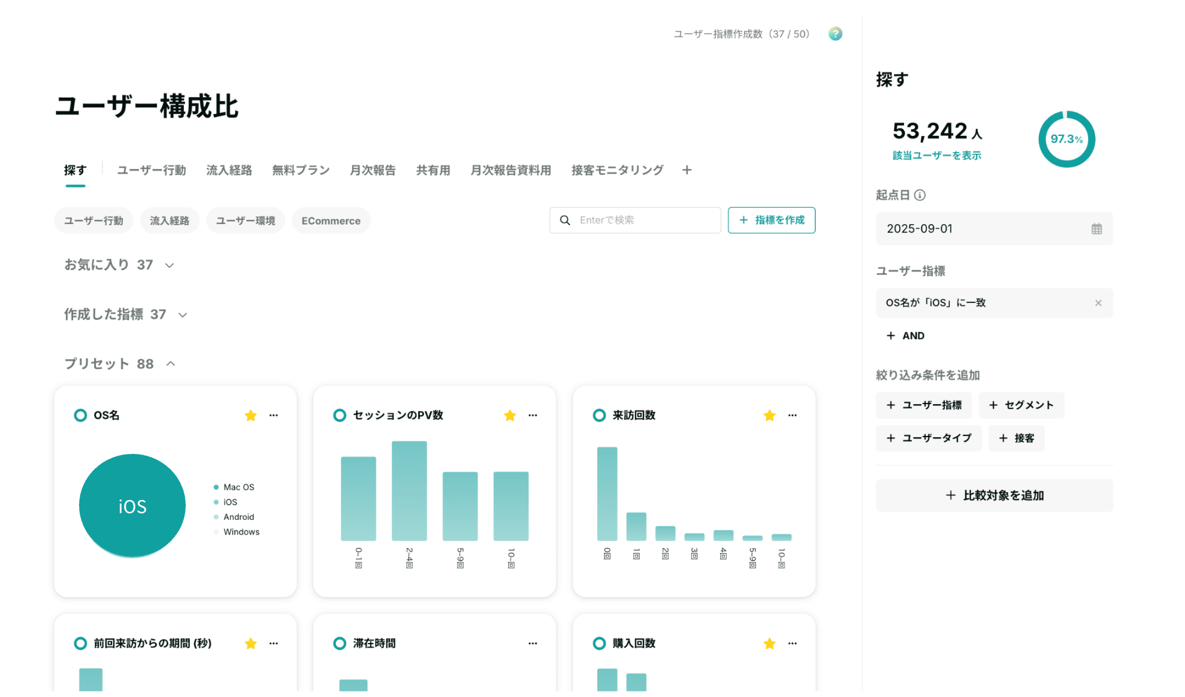Add a new tab with plus icon
The height and width of the screenshot is (697, 1185).
click(687, 170)
